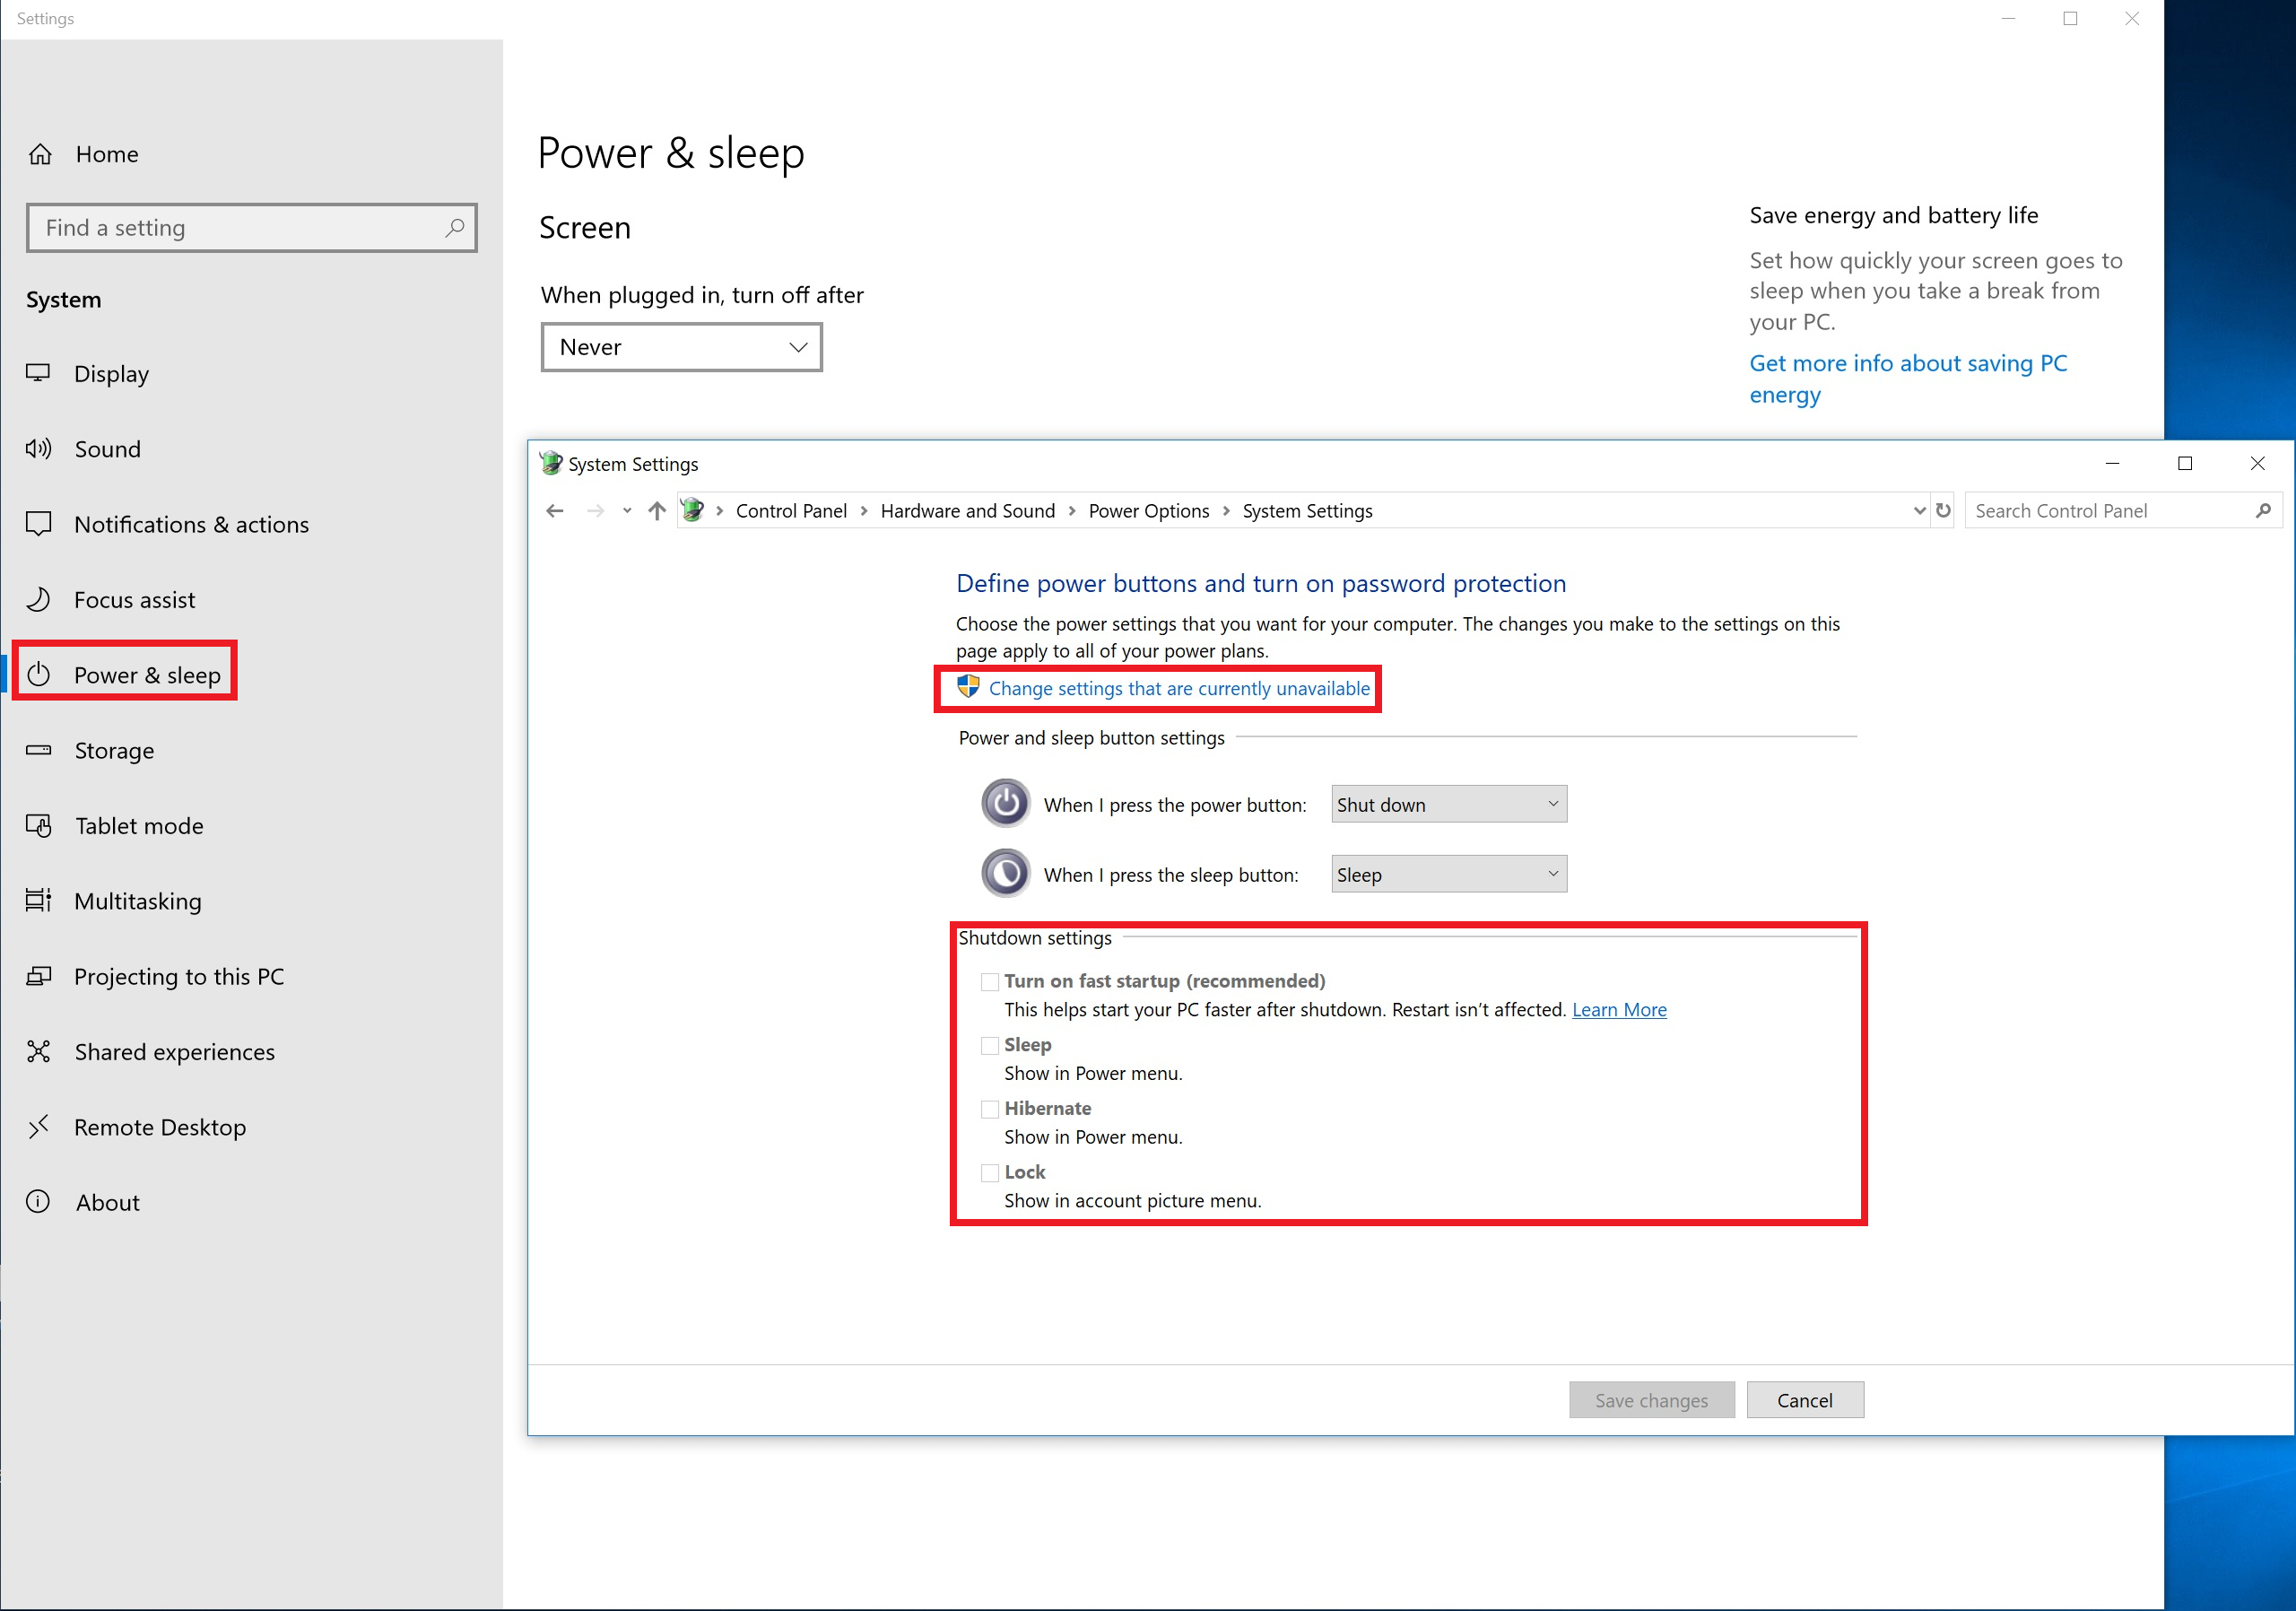Expand the chevron before Control Panel breadcrumb
Viewport: 2296px width, 1611px height.
coord(719,511)
